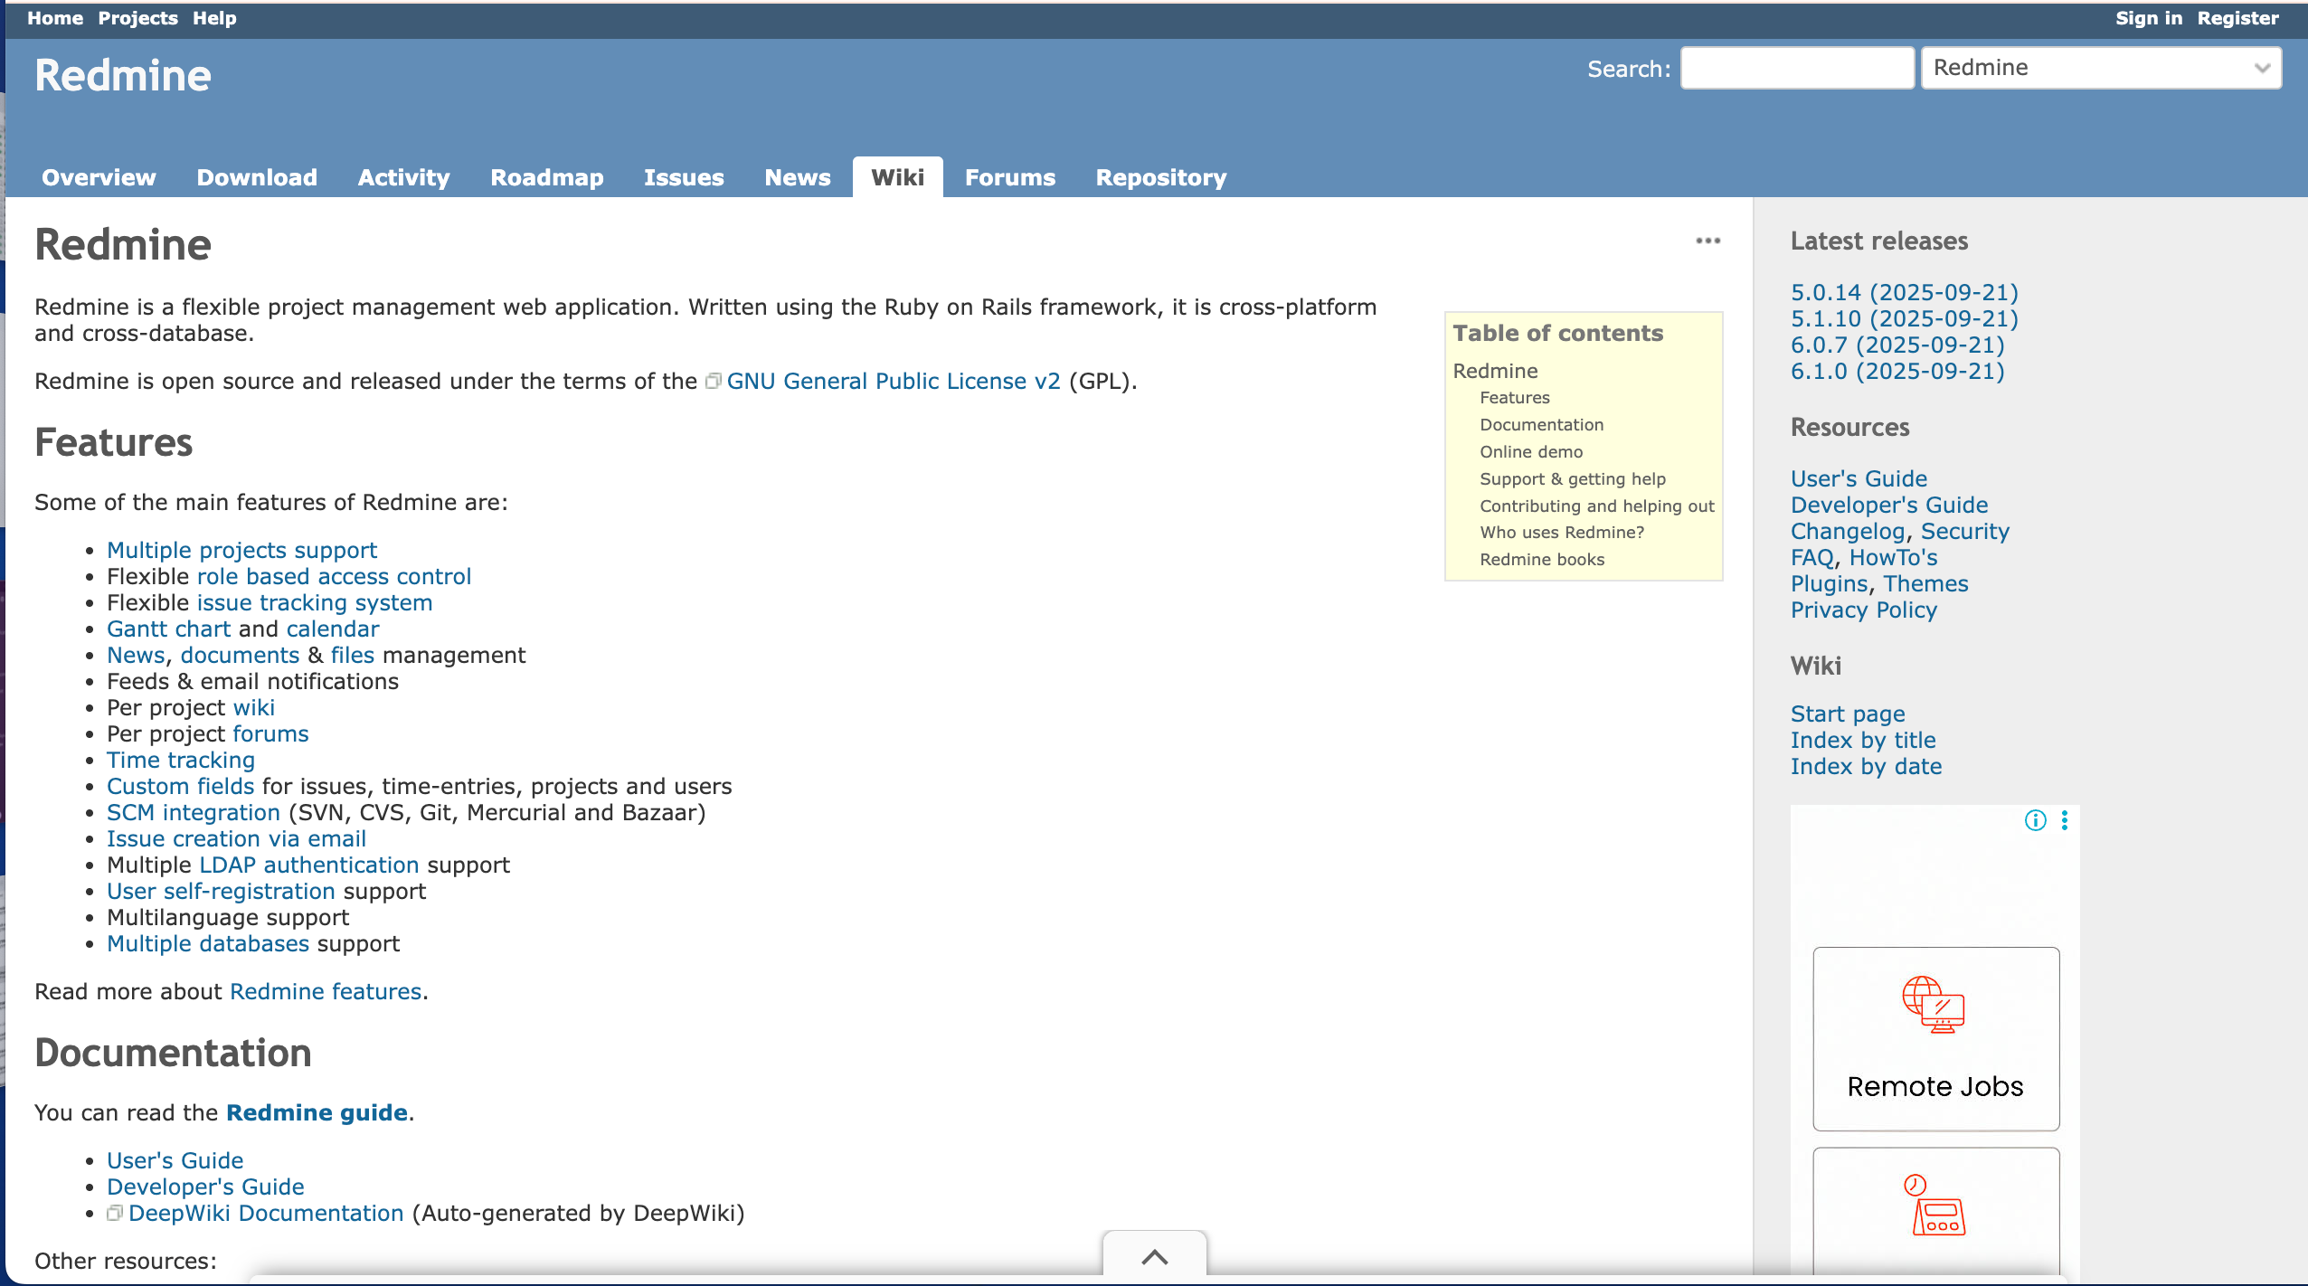The height and width of the screenshot is (1286, 2308).
Task: Open Index by title wiki link
Action: (x=1862, y=740)
